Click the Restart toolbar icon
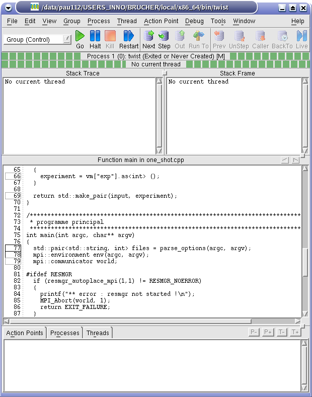The width and height of the screenshot is (312, 397). coord(129,36)
